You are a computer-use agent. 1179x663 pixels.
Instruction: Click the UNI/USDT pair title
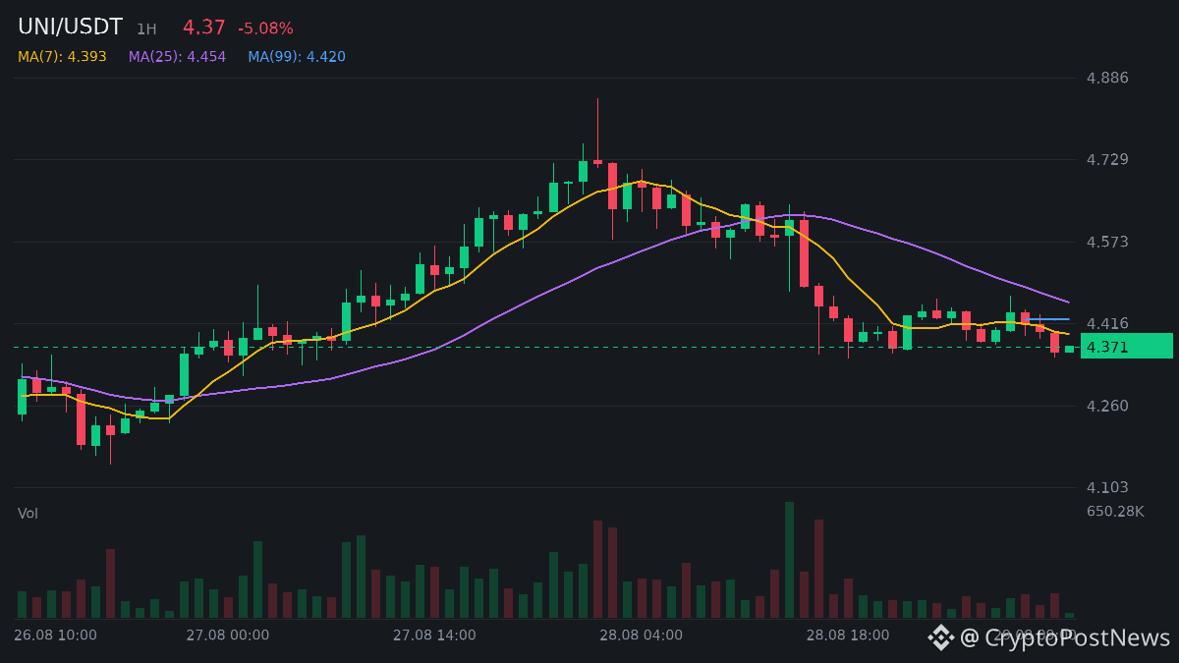pos(70,28)
